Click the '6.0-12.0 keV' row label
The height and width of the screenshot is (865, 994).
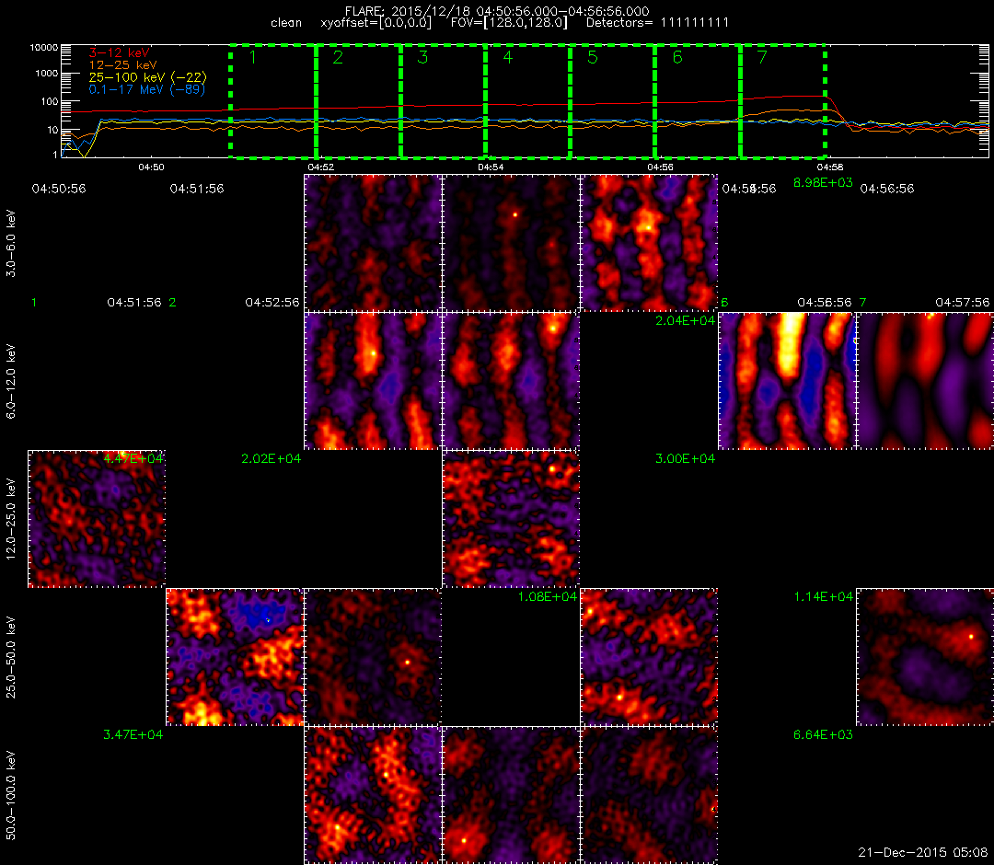coord(11,382)
